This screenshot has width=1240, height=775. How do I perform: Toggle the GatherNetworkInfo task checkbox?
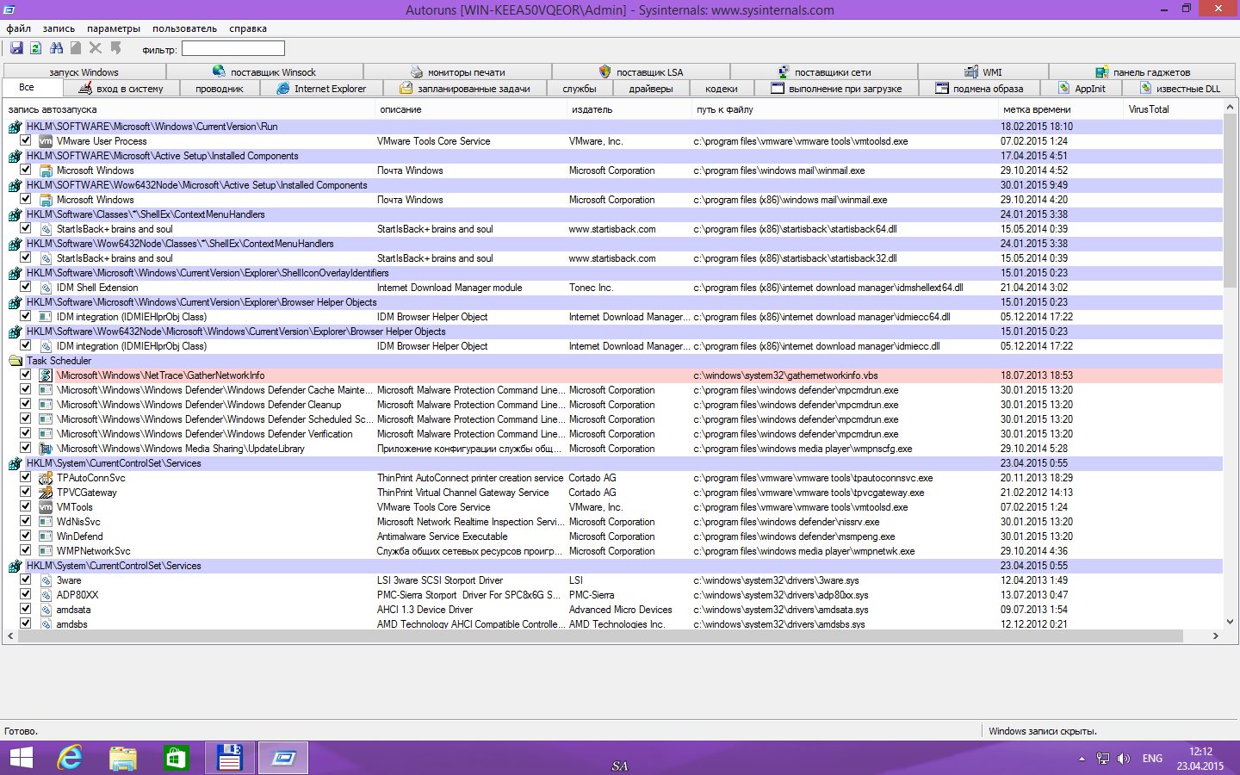pos(26,375)
